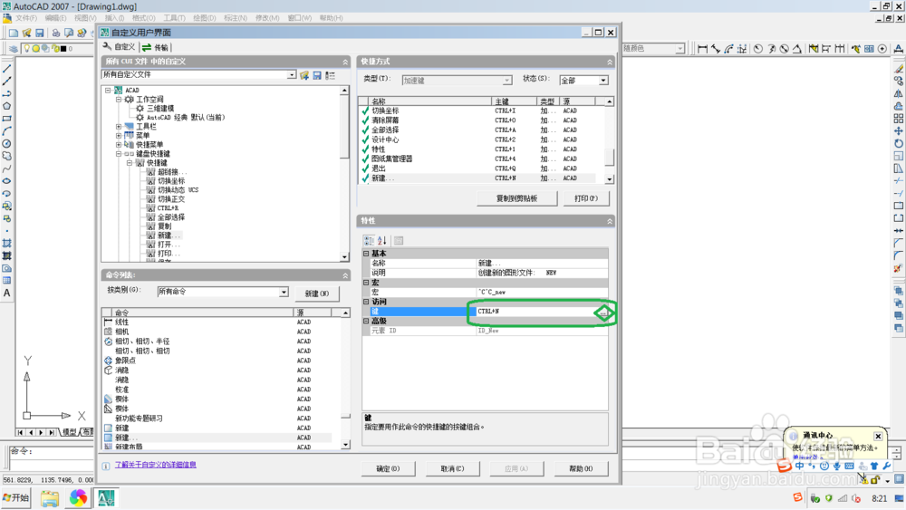Click the 帮助 help button in dialog
The image size is (906, 510).
pyautogui.click(x=581, y=468)
